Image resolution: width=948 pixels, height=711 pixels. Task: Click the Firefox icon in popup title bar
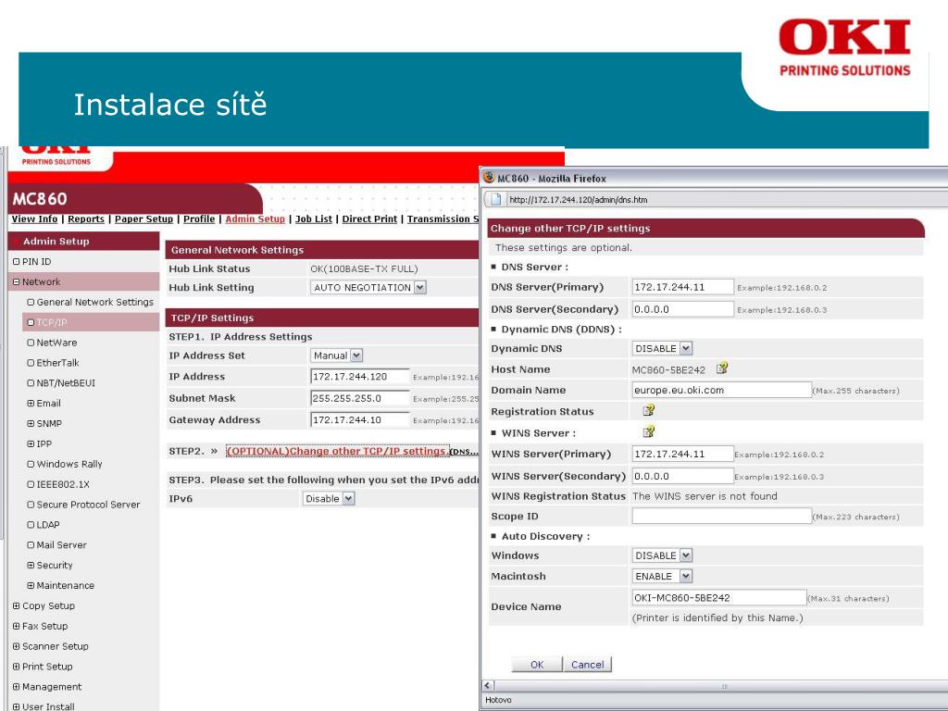[x=489, y=178]
